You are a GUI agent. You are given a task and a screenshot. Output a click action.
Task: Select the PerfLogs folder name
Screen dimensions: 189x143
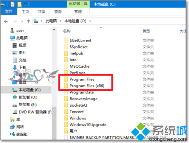[x=77, y=73]
